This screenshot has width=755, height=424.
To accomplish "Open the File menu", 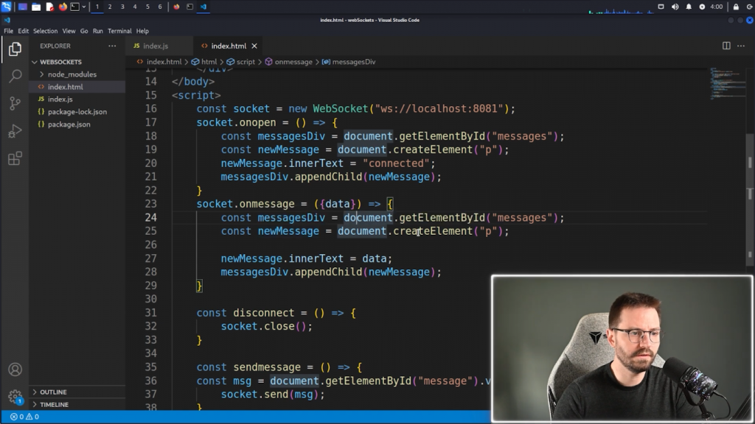I will (x=9, y=31).
